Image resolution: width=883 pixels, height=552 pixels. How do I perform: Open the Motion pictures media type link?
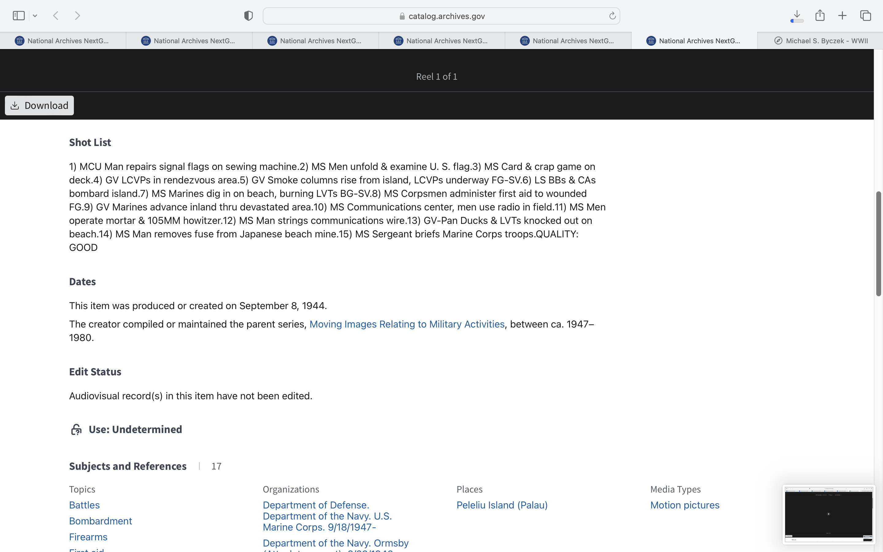685,505
